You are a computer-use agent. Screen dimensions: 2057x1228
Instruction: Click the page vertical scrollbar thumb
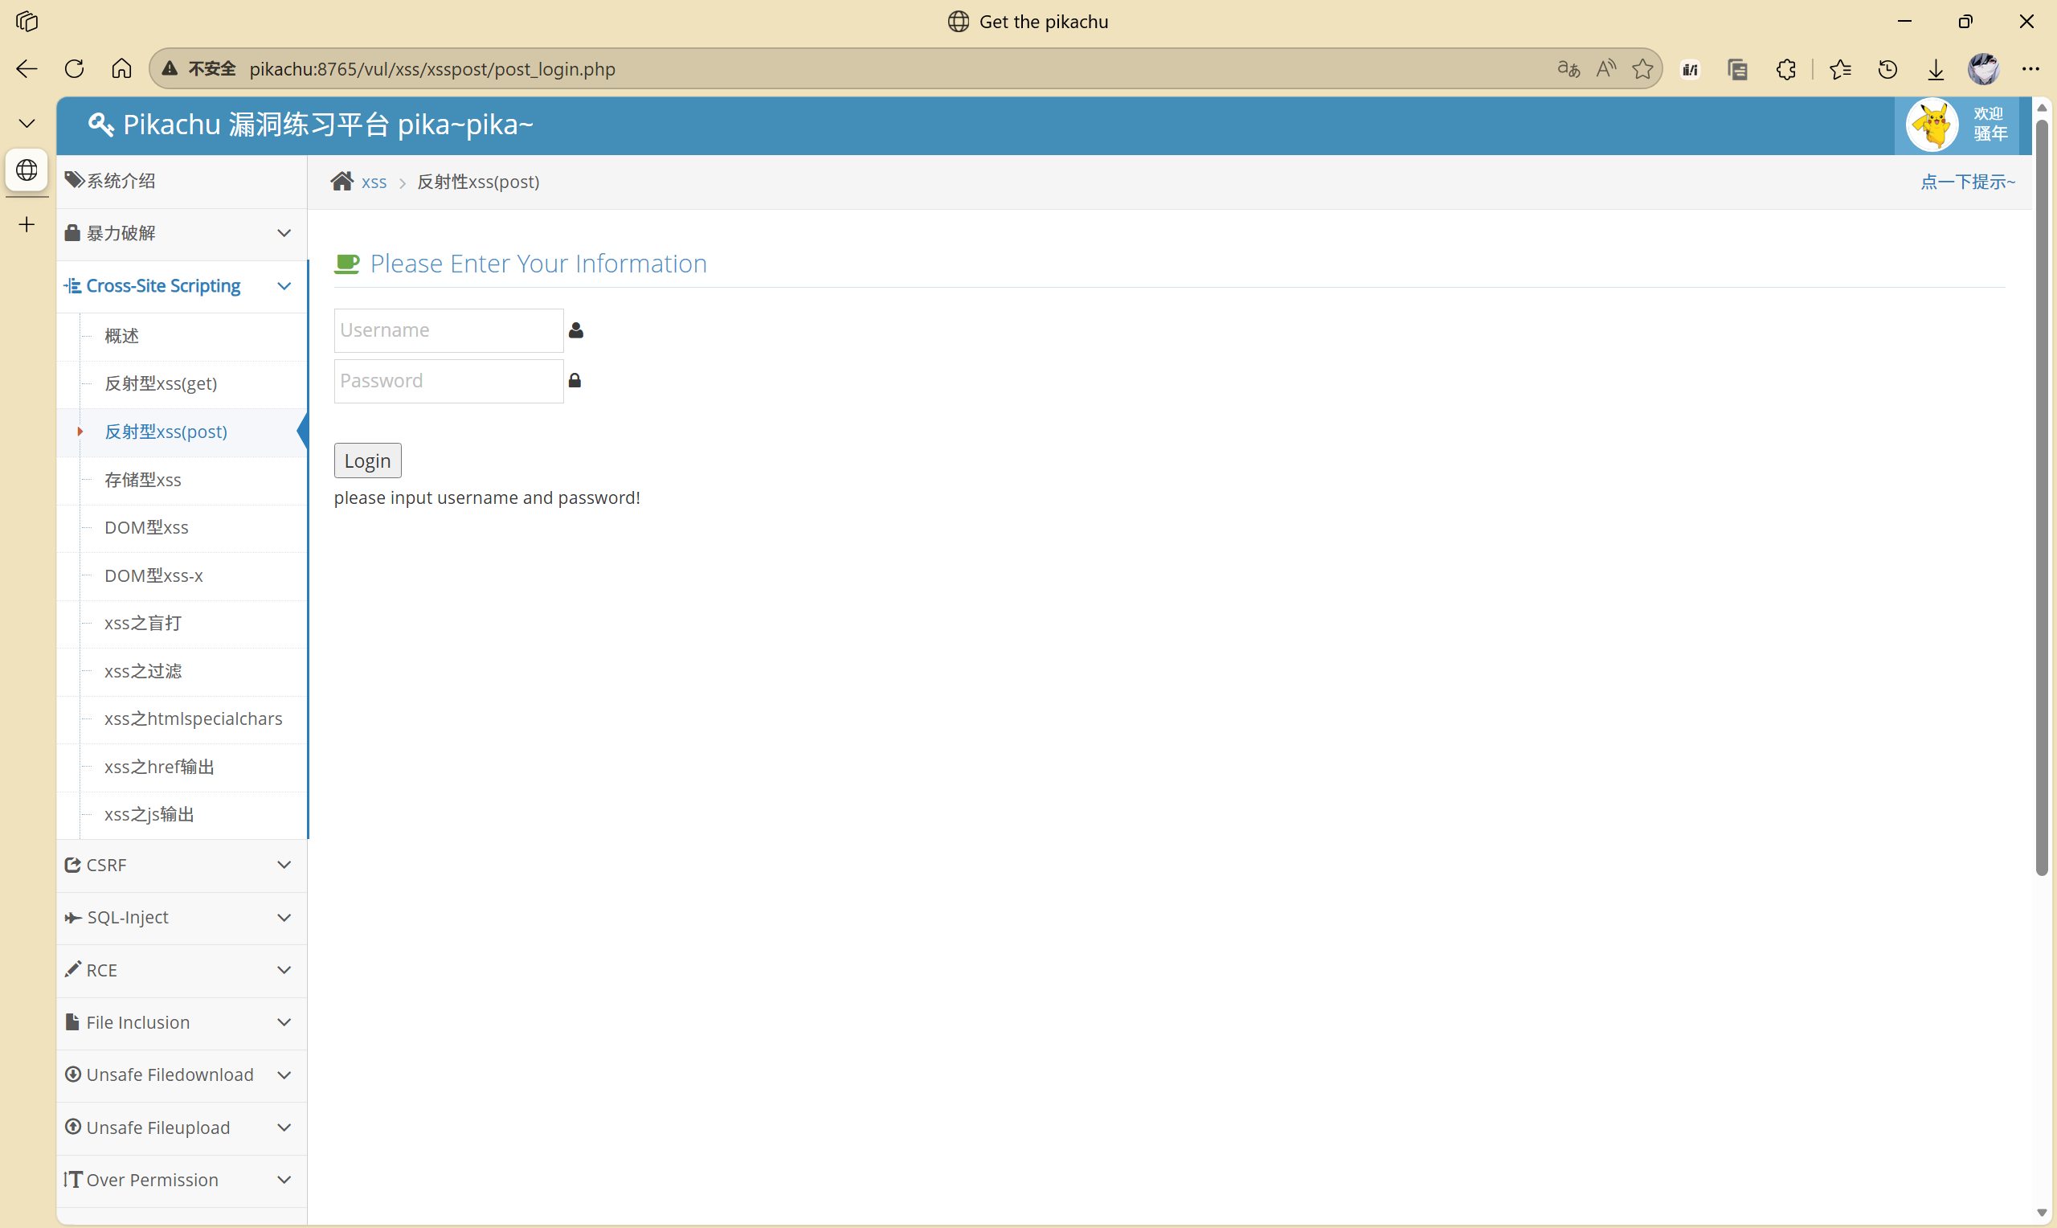[2041, 497]
